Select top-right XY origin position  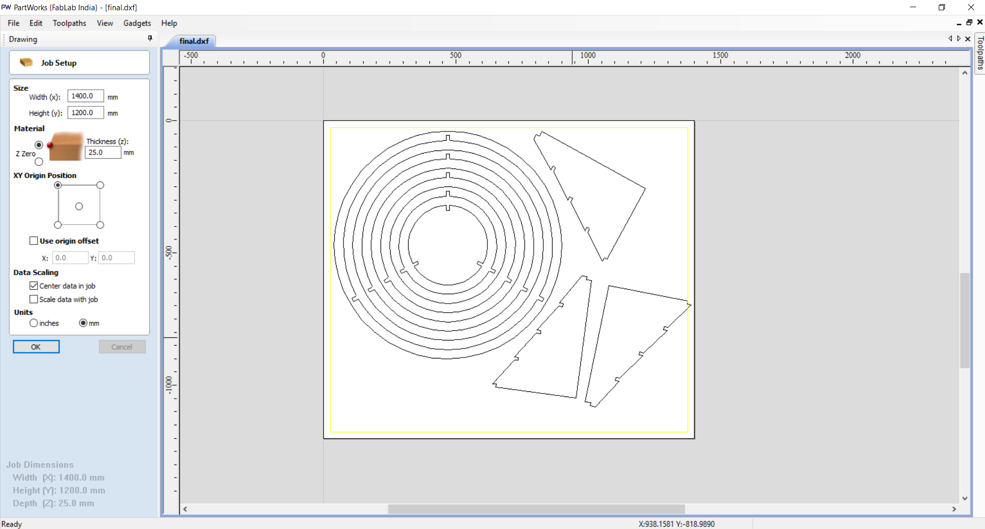coord(100,185)
